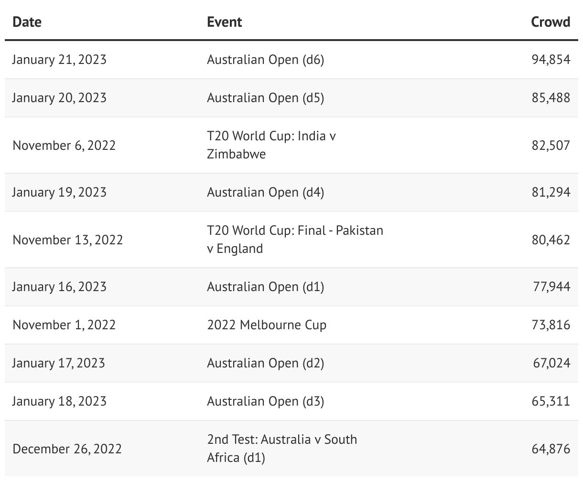
Task: Click the Crowd column header
Action: tap(551, 22)
